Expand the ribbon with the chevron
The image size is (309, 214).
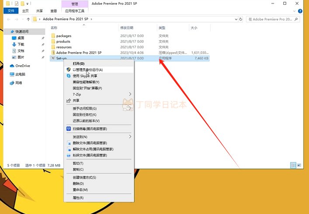click(x=294, y=11)
